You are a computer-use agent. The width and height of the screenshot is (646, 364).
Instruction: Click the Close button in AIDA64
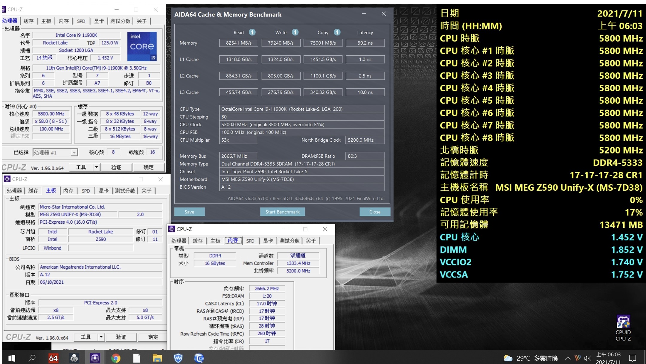coord(375,212)
